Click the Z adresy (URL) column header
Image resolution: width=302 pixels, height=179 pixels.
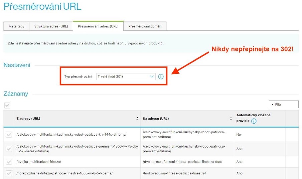coord(28,119)
